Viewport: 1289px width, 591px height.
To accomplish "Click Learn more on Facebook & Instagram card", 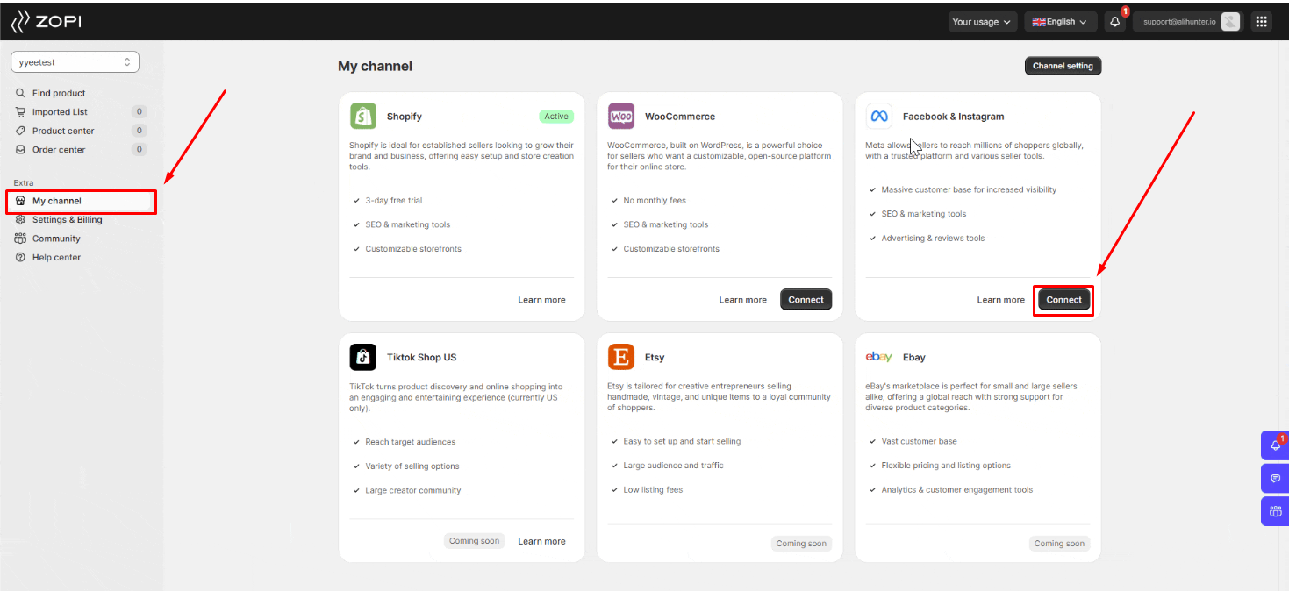I will point(1000,300).
